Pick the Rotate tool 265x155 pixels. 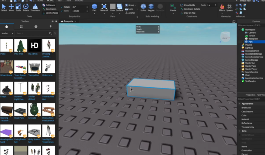point(26,8)
